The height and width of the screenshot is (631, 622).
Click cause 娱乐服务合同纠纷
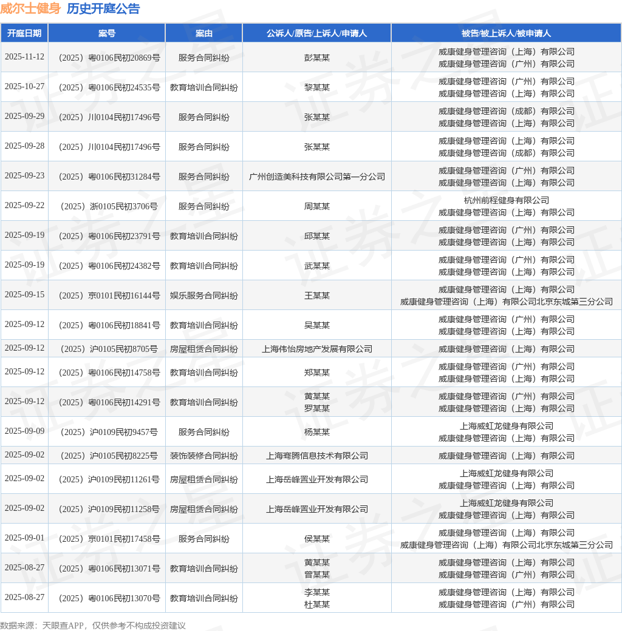[x=204, y=296]
